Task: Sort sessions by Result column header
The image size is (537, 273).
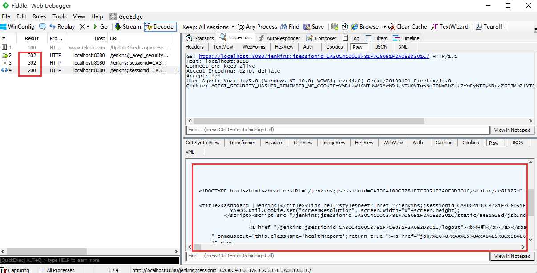Action: coord(32,38)
